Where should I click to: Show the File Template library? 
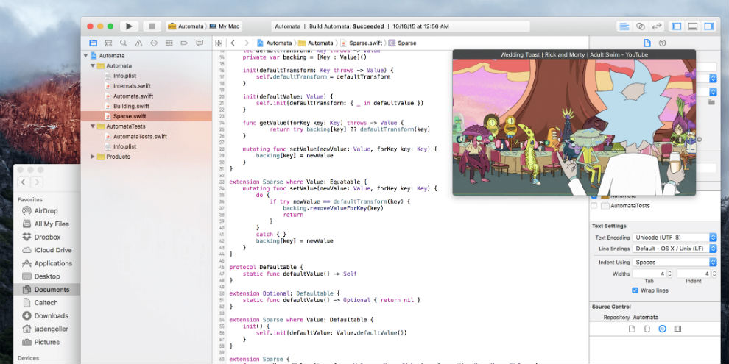(632, 329)
